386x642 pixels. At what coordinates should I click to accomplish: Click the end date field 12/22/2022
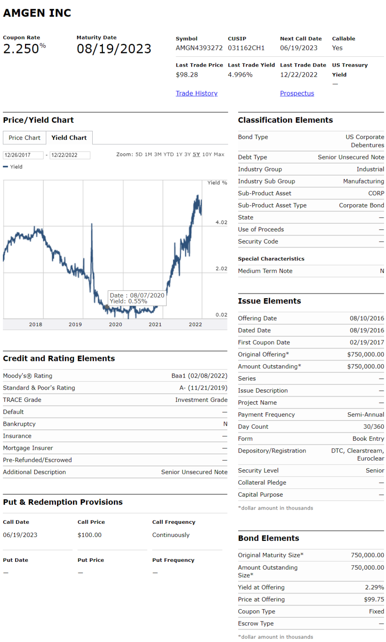(70, 155)
